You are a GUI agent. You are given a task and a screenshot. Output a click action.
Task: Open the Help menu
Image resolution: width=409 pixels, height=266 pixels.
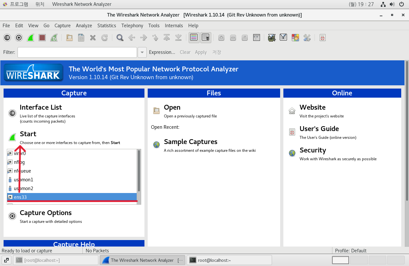tap(193, 25)
